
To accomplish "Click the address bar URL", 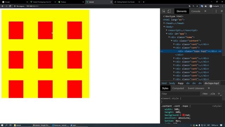I will tap(32, 6).
